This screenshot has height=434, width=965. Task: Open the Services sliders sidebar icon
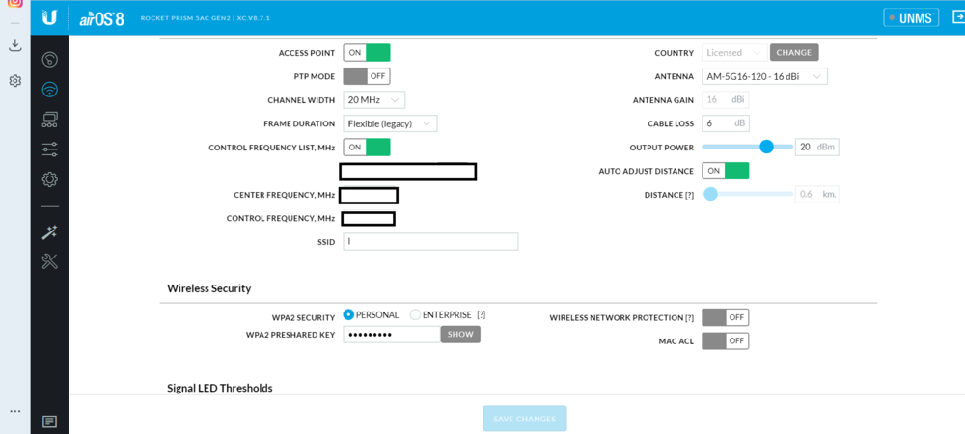(49, 149)
